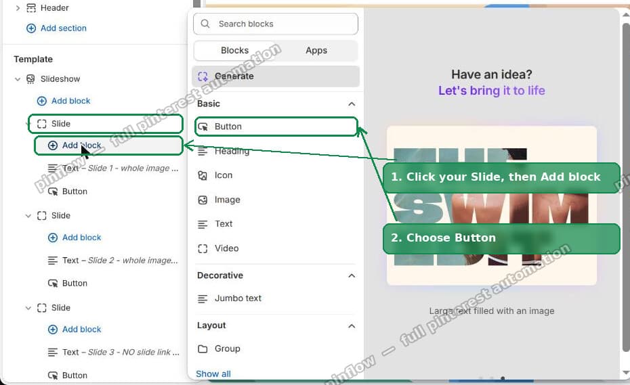Screen dimensions: 630x385
Task: Select Text – Slide 2 - whole image block
Action: coord(120,261)
